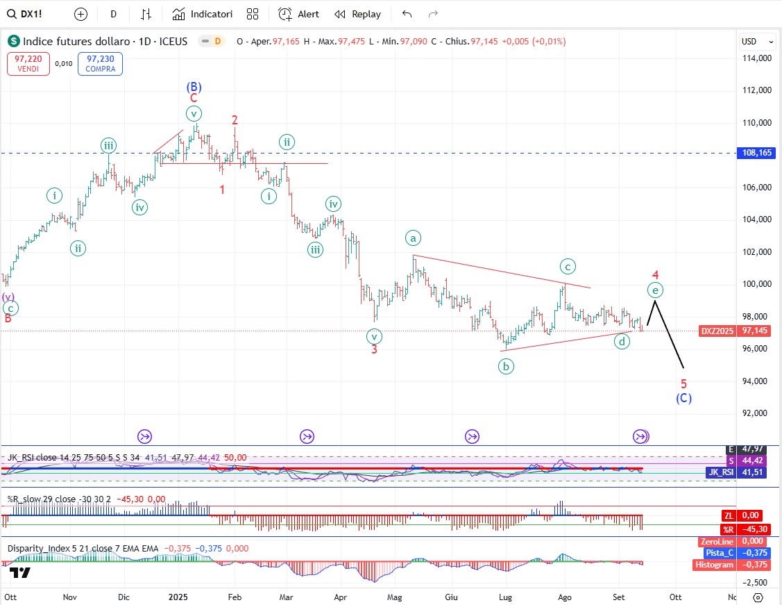
Task: Click the blue 108,165 price line label
Action: coord(757,152)
